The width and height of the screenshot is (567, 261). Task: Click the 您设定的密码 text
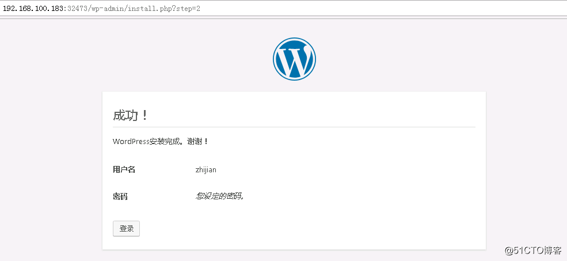(x=220, y=196)
